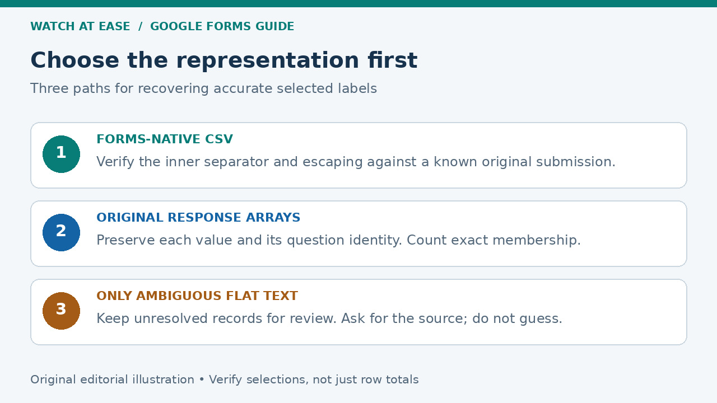Click the 'Three paths for recovering' subtitle
This screenshot has width=717, height=403.
(x=203, y=88)
